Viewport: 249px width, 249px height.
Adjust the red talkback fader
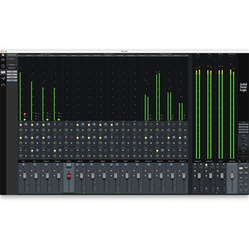pos(69,176)
